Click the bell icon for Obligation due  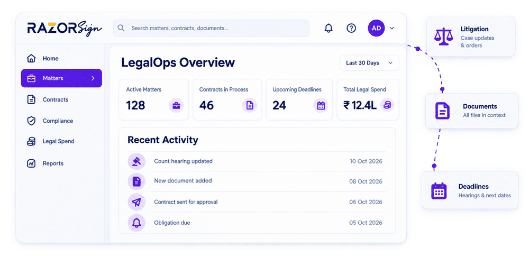pos(136,223)
